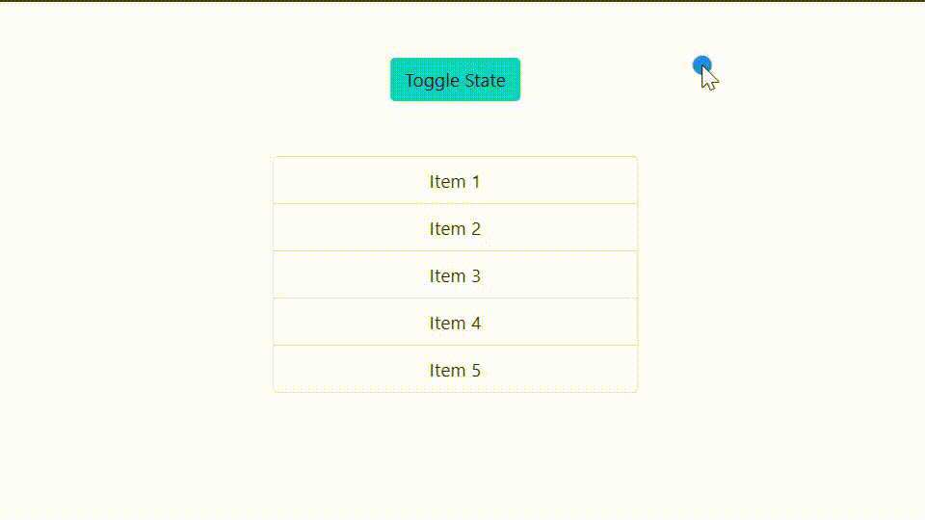Choose the Item 3 row
The height and width of the screenshot is (520, 925).
point(455,274)
